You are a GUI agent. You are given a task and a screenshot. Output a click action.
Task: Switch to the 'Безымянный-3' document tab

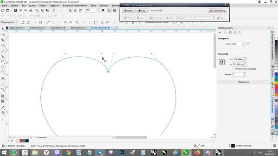click(x=58, y=28)
